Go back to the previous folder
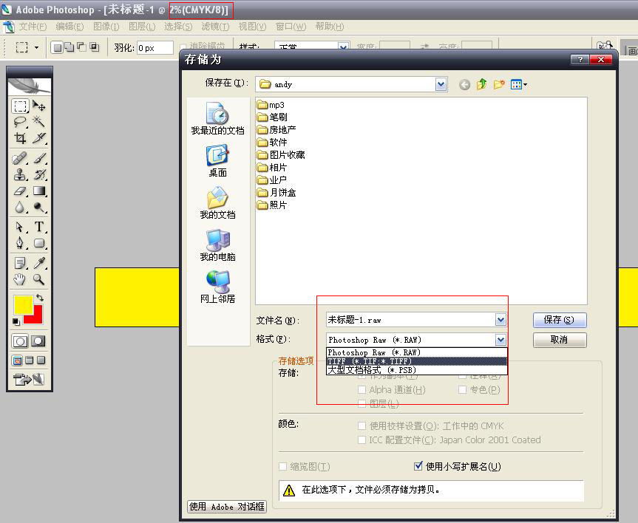Viewport: 638px width, 523px height. pyautogui.click(x=464, y=85)
